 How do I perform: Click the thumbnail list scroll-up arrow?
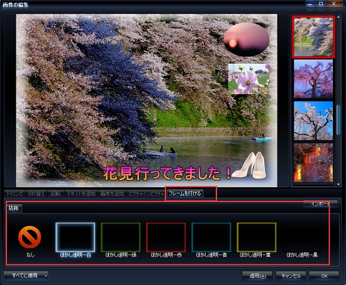pyautogui.click(x=338, y=17)
